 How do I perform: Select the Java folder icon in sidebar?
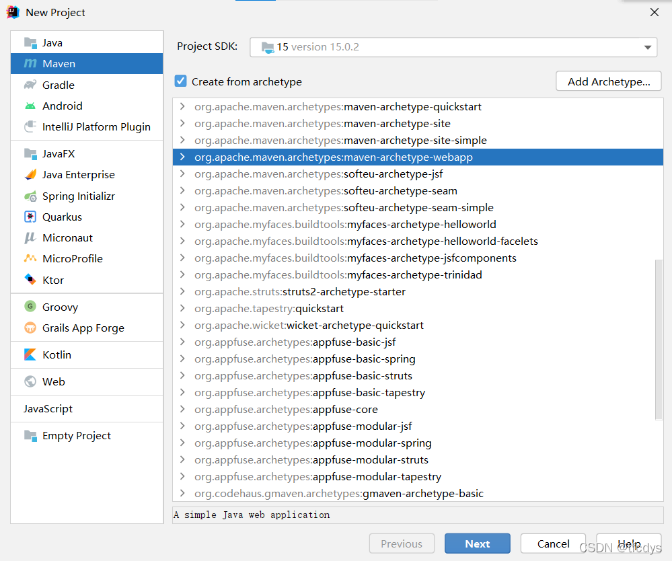tap(30, 43)
